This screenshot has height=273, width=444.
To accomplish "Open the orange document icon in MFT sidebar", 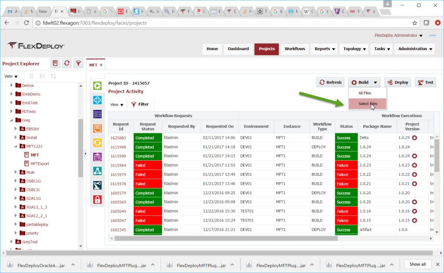I will [98, 128].
